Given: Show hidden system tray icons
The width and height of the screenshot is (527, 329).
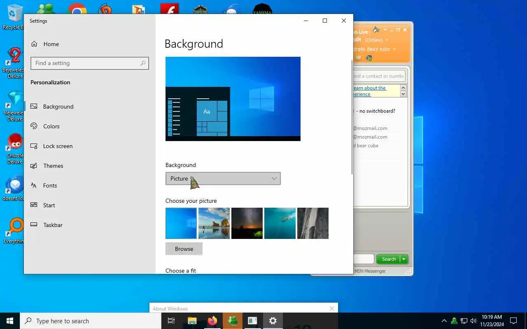Looking at the screenshot, I should point(444,321).
